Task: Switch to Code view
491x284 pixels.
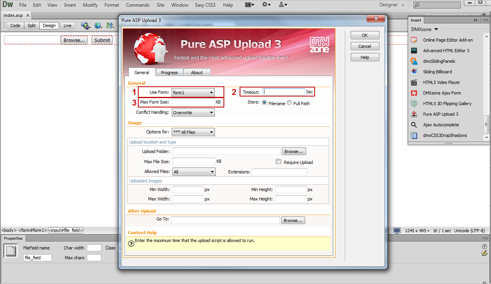Action: pyautogui.click(x=15, y=25)
